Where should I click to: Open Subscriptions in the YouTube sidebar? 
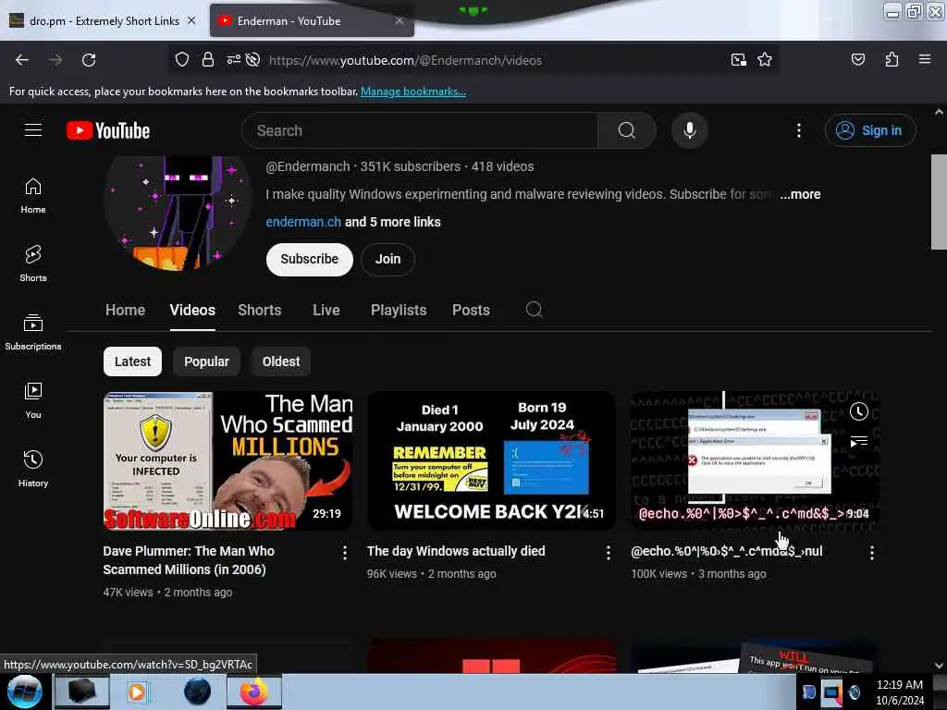(x=33, y=332)
